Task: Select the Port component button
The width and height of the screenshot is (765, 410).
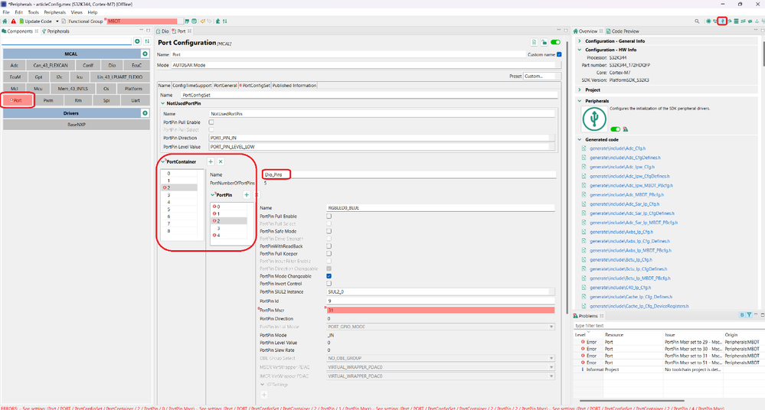Action: [18, 100]
